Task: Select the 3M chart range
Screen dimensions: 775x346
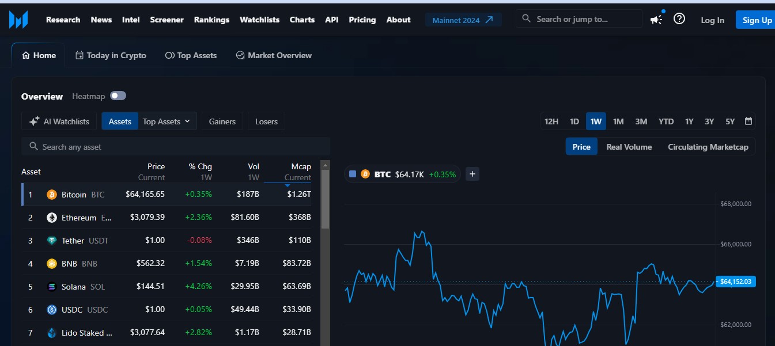Action: click(641, 121)
